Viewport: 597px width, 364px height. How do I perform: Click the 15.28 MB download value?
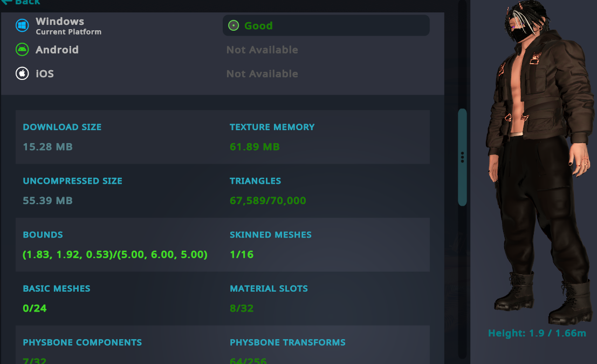[x=47, y=147]
